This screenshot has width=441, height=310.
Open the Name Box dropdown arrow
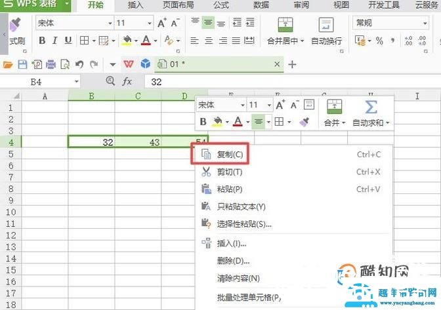(77, 82)
